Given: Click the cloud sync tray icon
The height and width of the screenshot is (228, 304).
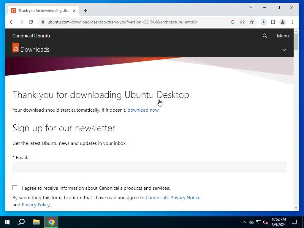Looking at the screenshot, I should (251, 222).
